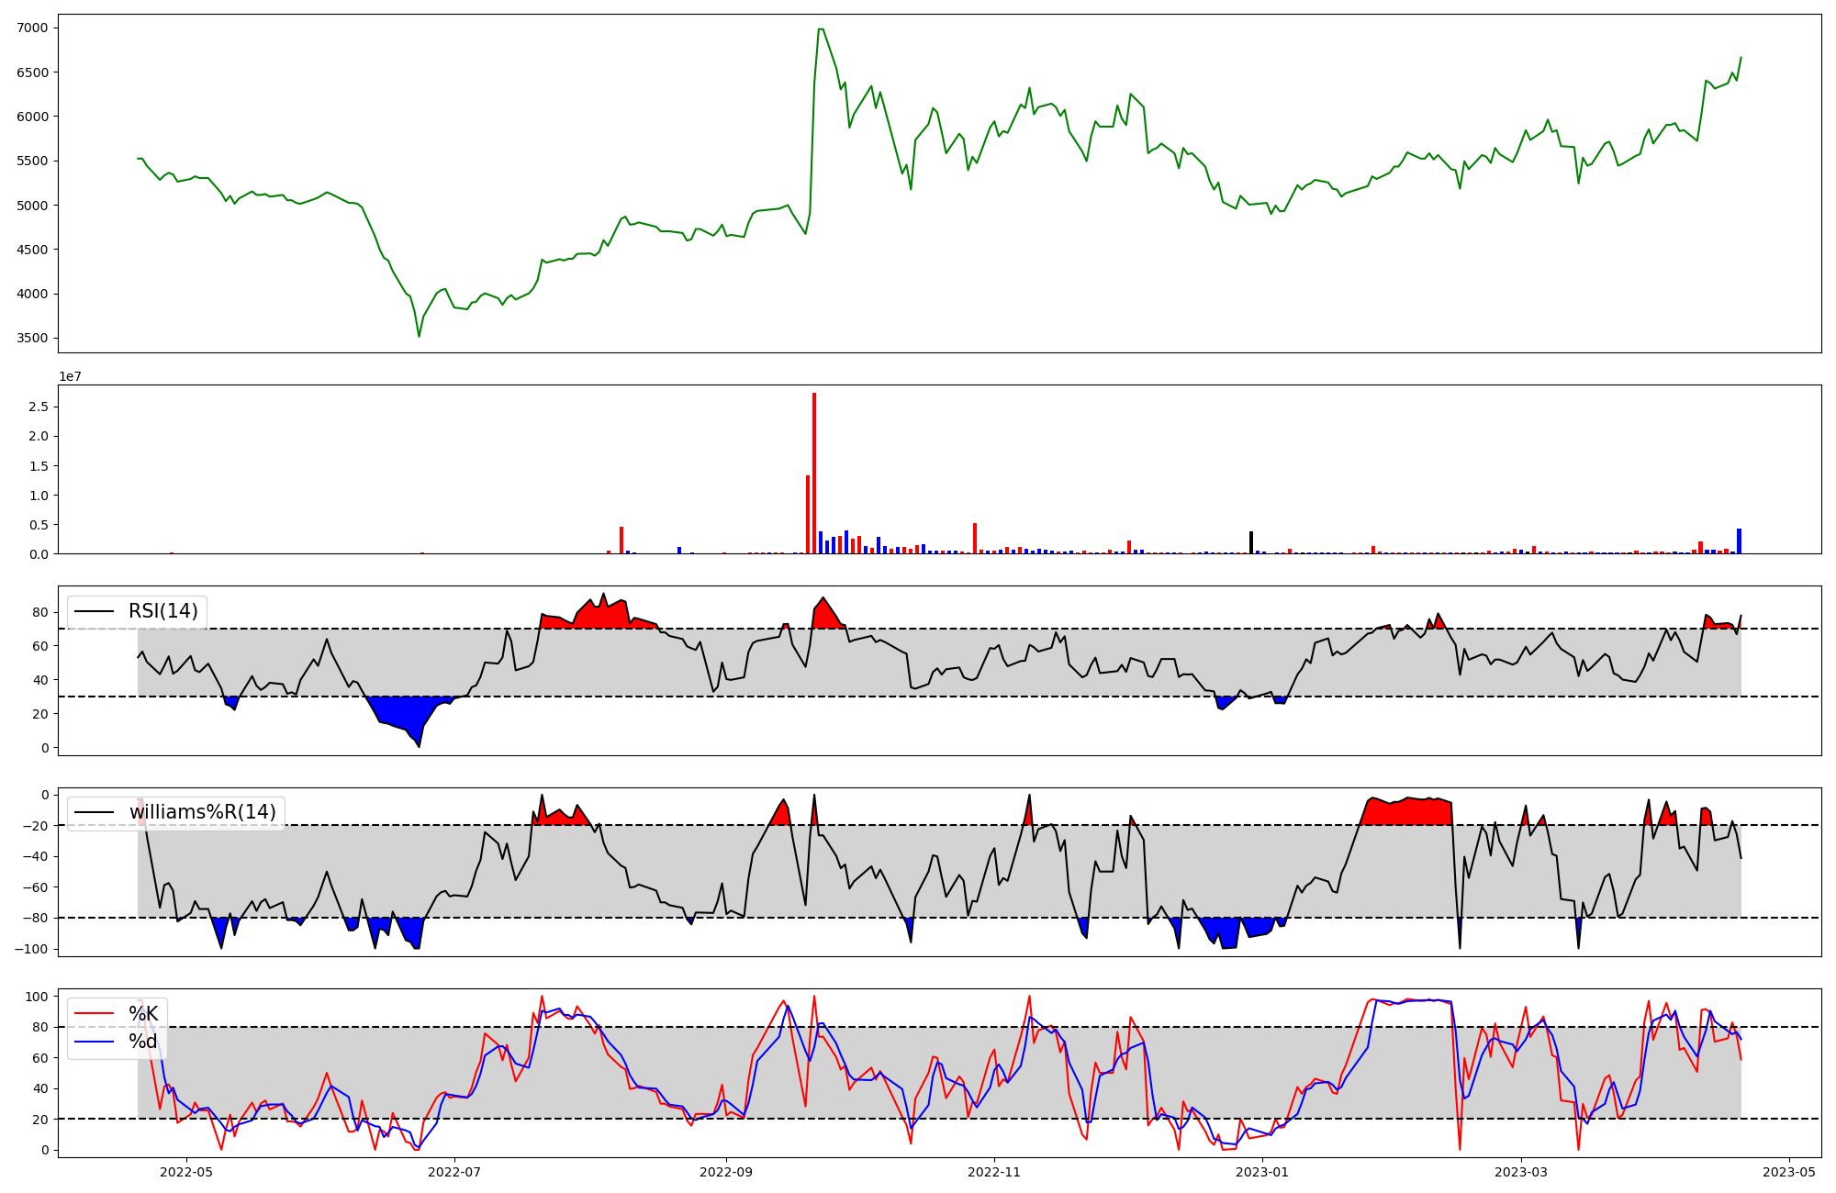Click the last blue volume bar at right
Screen dimensions: 1836x1193
(1739, 541)
